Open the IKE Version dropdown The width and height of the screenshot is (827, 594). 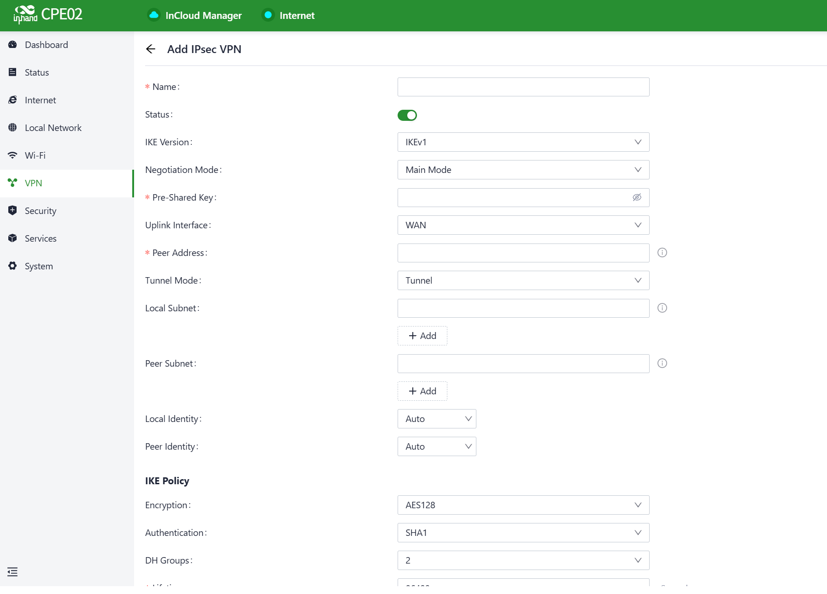[523, 142]
